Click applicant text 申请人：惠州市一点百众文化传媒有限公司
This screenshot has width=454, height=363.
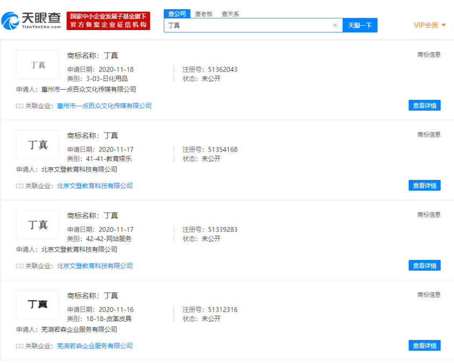(x=76, y=90)
